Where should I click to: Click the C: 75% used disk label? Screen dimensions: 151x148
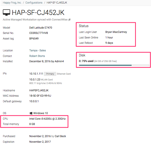[86, 61]
